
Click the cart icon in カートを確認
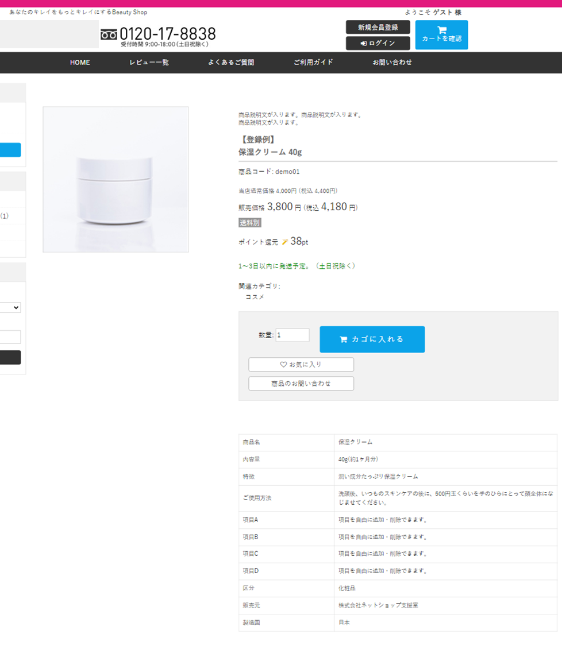pyautogui.click(x=441, y=30)
